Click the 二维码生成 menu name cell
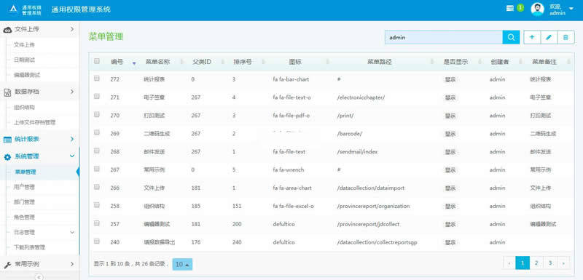Image resolution: width=583 pixels, height=280 pixels. pos(157,134)
